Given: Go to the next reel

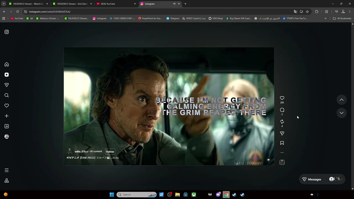Looking at the screenshot, I should tap(342, 113).
